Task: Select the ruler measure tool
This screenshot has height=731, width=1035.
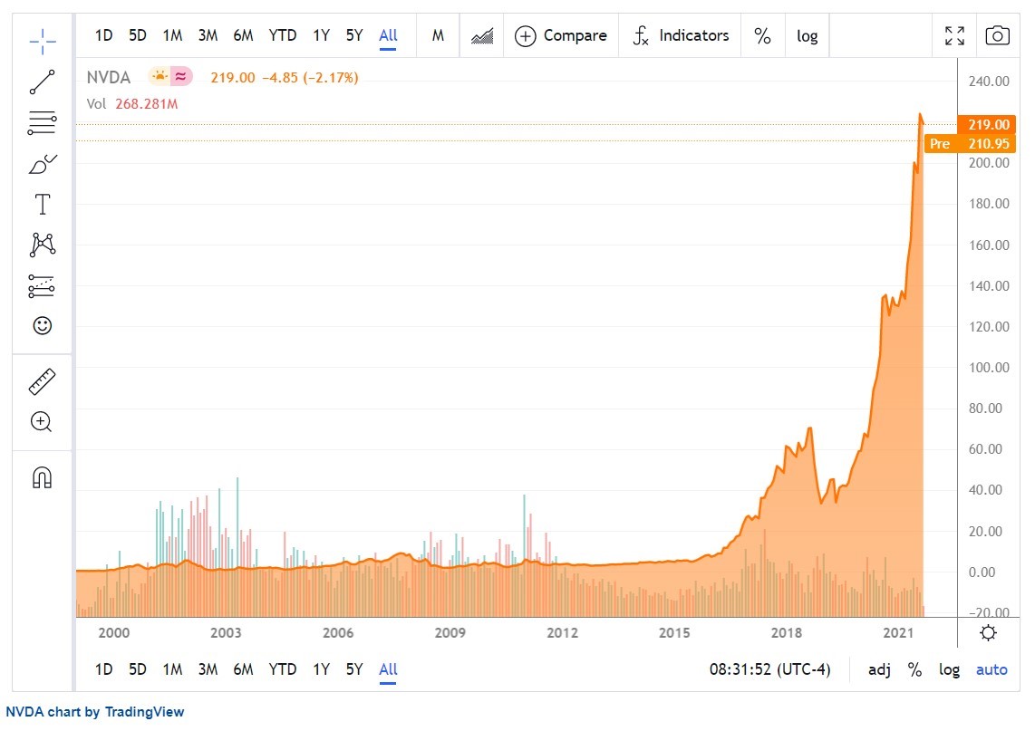Action: click(43, 381)
